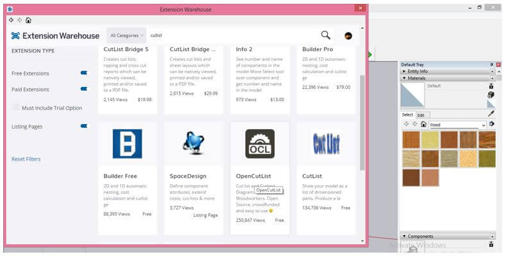Open the SpaceDesign extension icon
The width and height of the screenshot is (506, 259).
coord(193,143)
